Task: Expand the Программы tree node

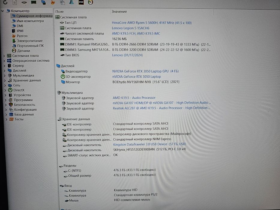Action: (6, 100)
